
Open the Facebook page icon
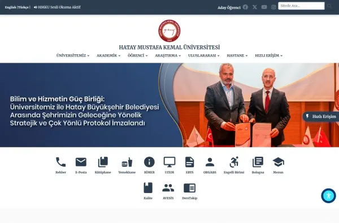(245, 7)
